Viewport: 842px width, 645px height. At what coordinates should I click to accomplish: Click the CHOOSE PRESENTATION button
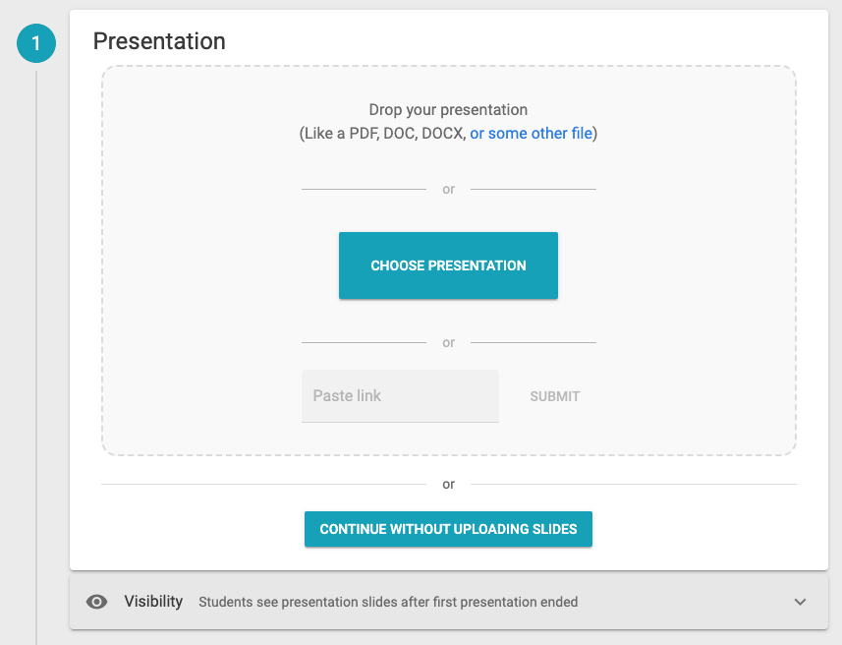click(448, 265)
